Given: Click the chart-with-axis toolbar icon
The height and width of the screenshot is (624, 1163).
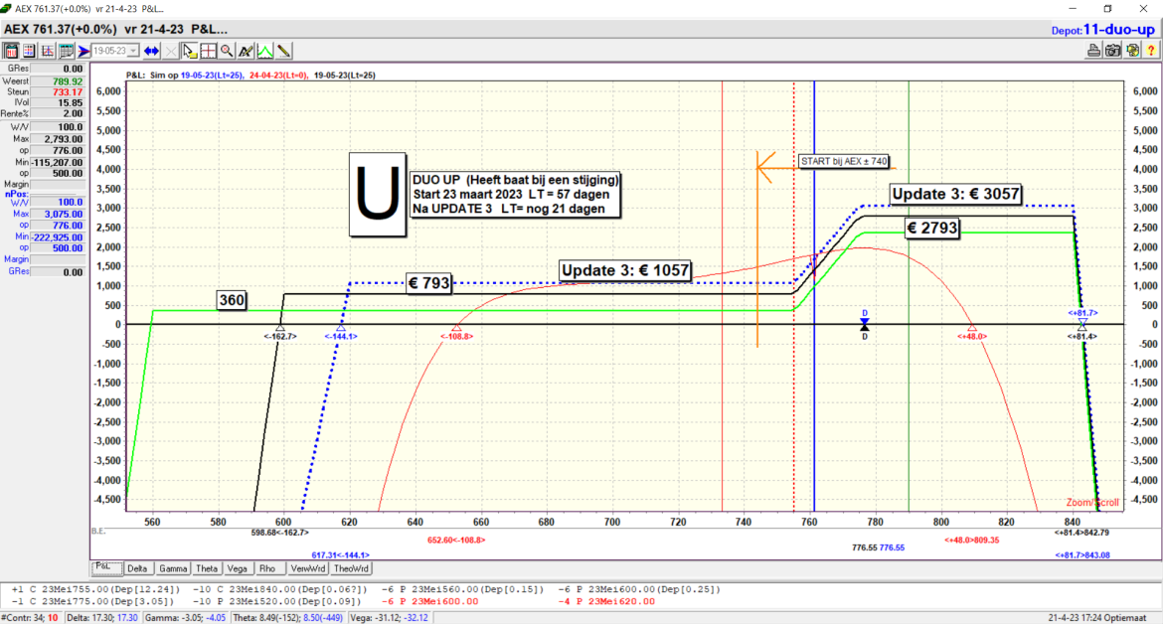Looking at the screenshot, I should tap(48, 51).
